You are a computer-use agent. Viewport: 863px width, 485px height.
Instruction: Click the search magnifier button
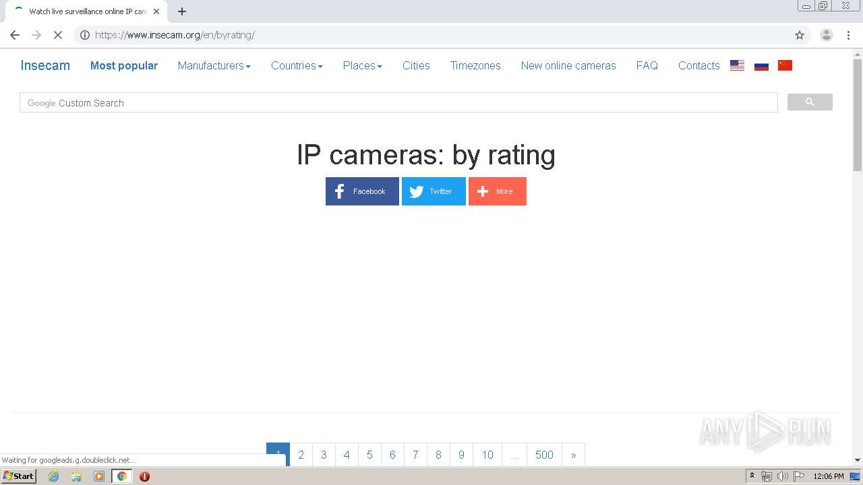point(810,102)
